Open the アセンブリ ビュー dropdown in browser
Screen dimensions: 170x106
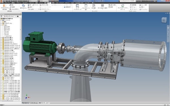[10, 16]
